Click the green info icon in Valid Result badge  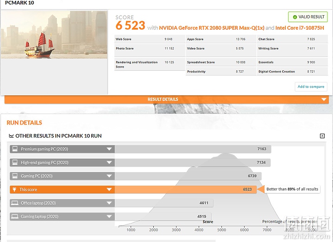295,17
